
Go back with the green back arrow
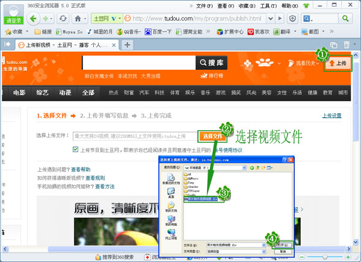33,19
